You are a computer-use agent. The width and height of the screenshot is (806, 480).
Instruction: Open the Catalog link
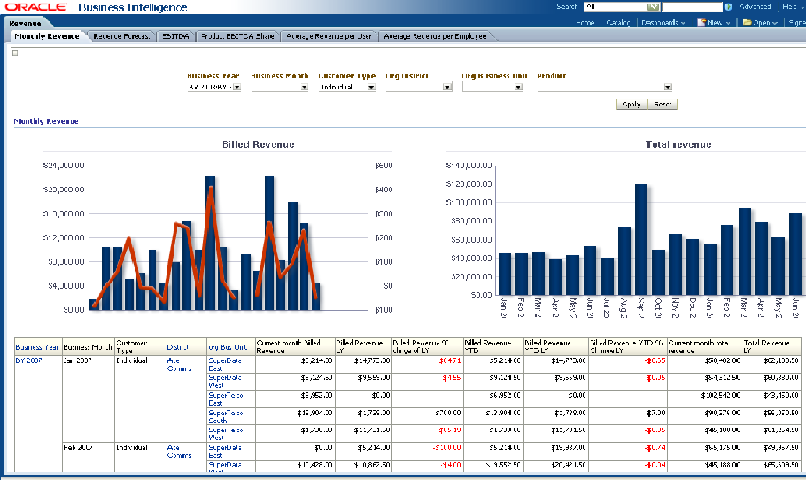pos(618,23)
